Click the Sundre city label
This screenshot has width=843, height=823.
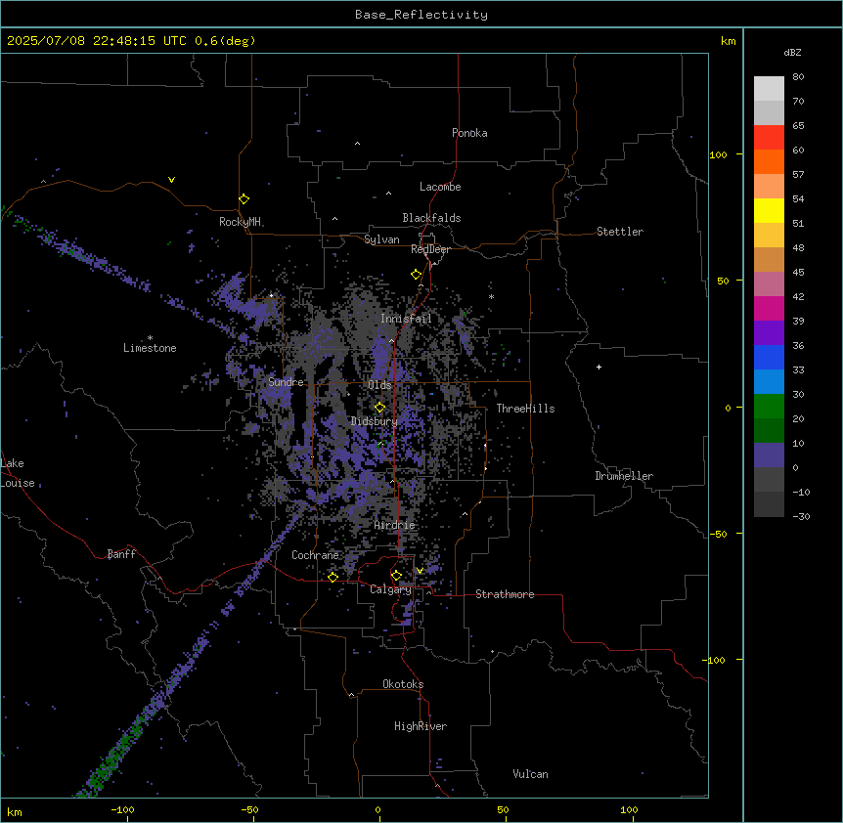coord(286,382)
